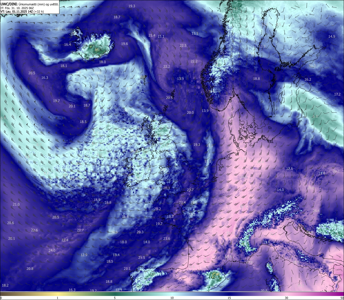Select the 20.0 value in the North Sea
The width and height of the screenshot is (344, 300).
coord(190,112)
